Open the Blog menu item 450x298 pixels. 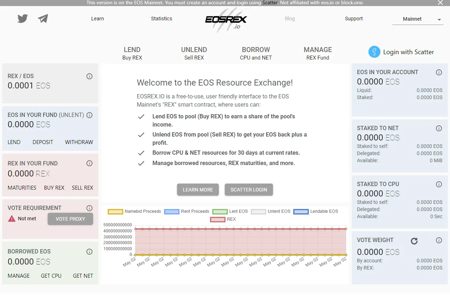pos(290,19)
